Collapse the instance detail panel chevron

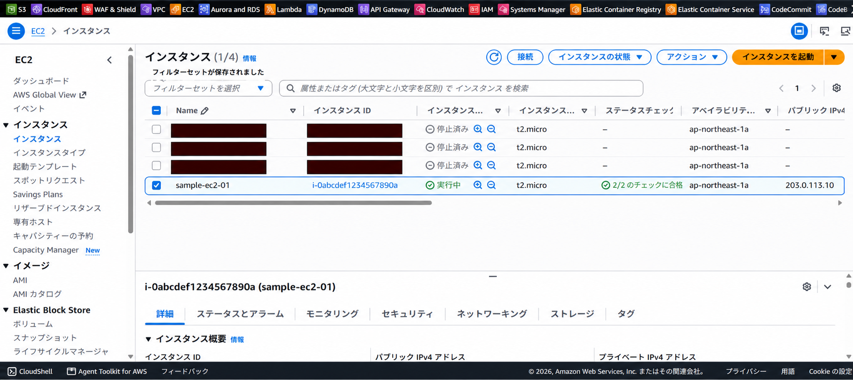coord(828,287)
